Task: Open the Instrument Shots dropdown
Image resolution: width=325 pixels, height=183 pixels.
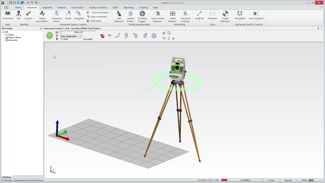Action: [x=57, y=17]
